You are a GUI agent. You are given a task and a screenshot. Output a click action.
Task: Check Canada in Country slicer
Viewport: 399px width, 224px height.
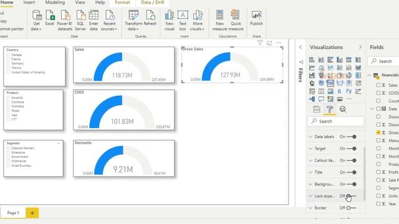[8, 55]
